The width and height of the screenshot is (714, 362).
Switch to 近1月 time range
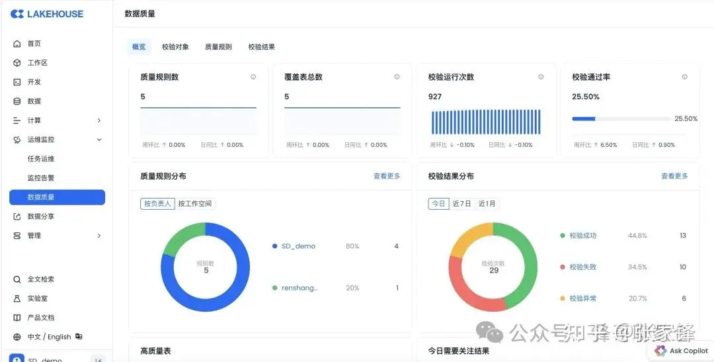tap(487, 204)
